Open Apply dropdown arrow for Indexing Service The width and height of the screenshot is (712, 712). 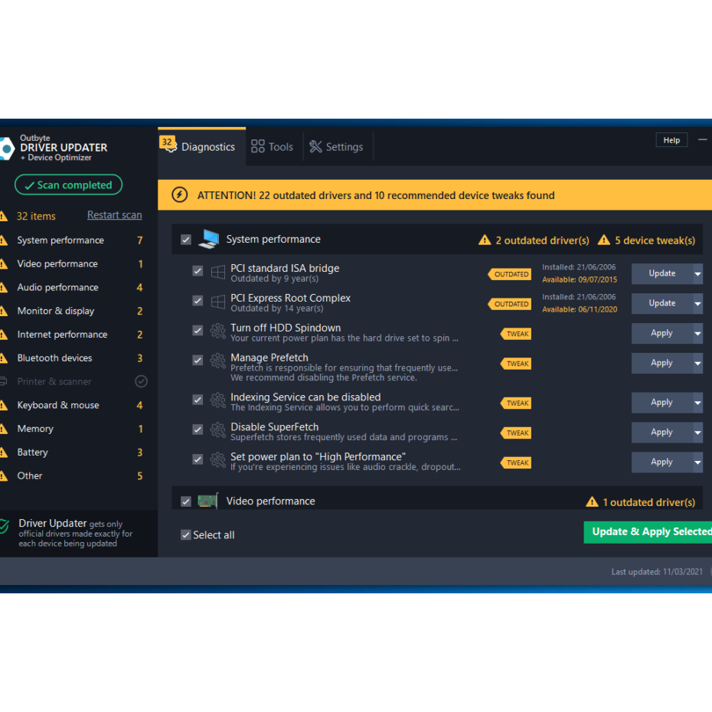point(697,403)
